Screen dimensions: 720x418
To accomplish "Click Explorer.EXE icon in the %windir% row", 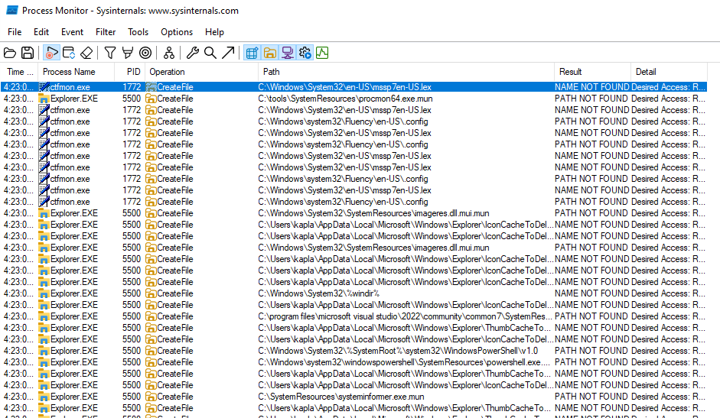I will (44, 293).
